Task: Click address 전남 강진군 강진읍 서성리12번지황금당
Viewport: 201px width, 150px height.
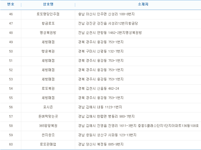Action: (x=108, y=23)
